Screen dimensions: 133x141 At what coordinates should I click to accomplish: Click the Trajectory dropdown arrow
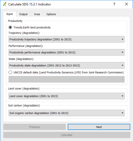[122, 39]
